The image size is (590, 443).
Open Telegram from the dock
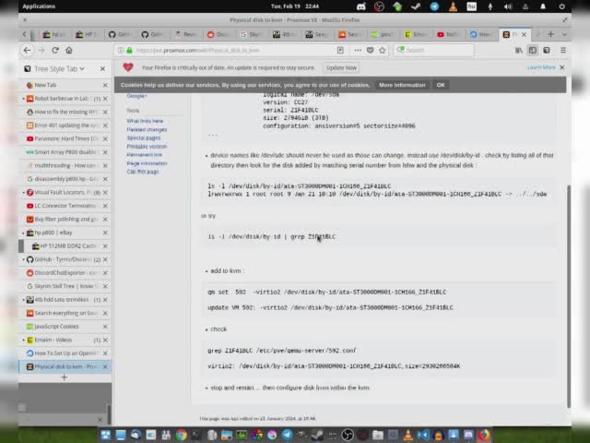click(287, 435)
